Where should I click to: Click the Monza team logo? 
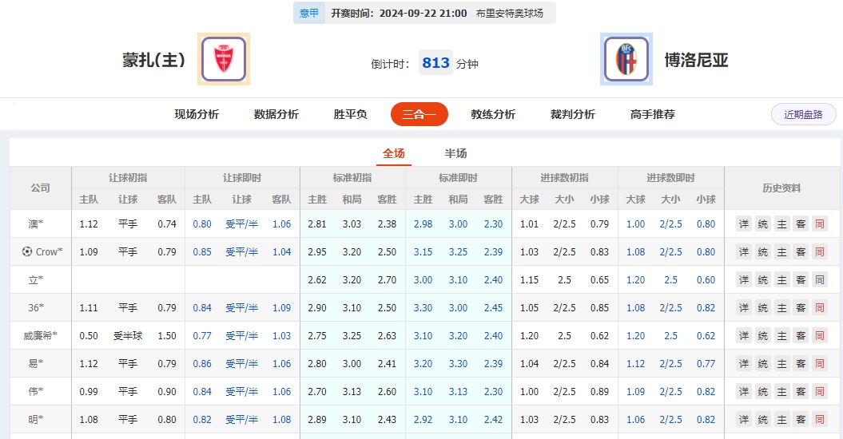pos(223,59)
